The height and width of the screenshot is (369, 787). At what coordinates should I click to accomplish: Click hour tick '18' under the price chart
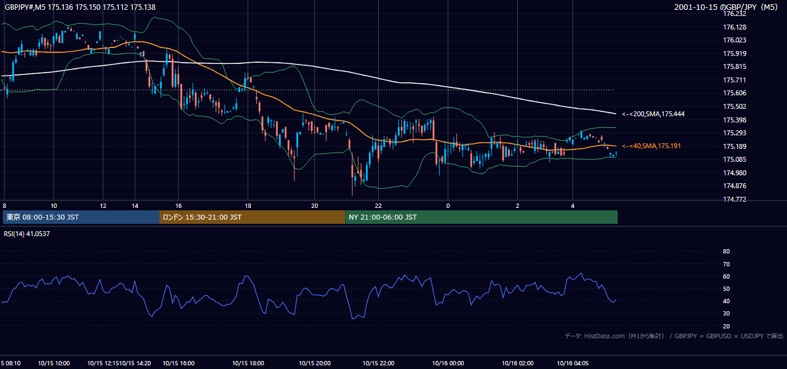click(248, 206)
